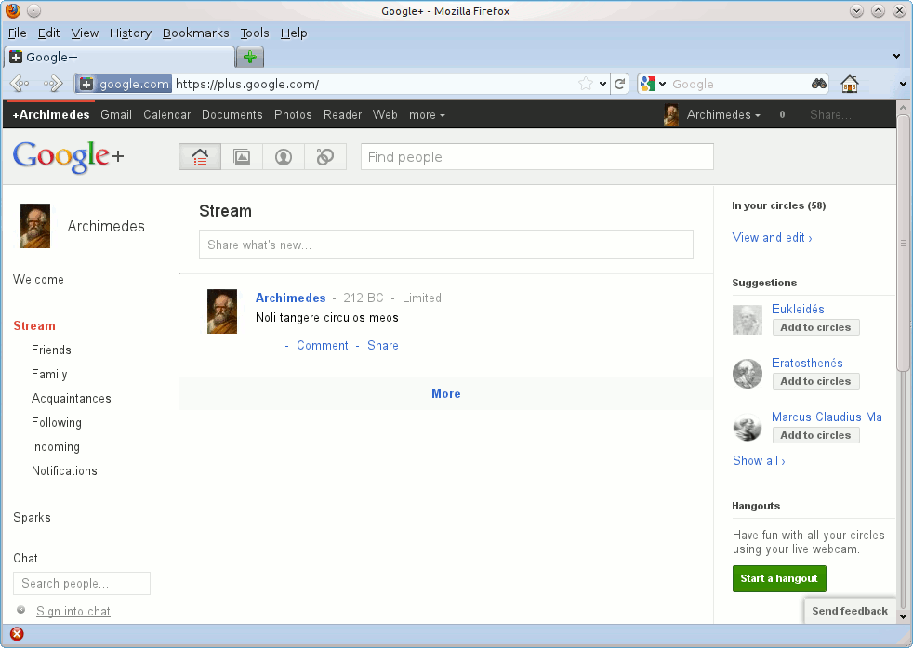The height and width of the screenshot is (648, 913).
Task: Bookmark this page with the star icon
Action: [x=586, y=84]
